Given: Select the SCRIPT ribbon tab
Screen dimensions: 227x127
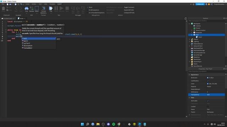Looking at the screenshot, I should tap(60, 4).
